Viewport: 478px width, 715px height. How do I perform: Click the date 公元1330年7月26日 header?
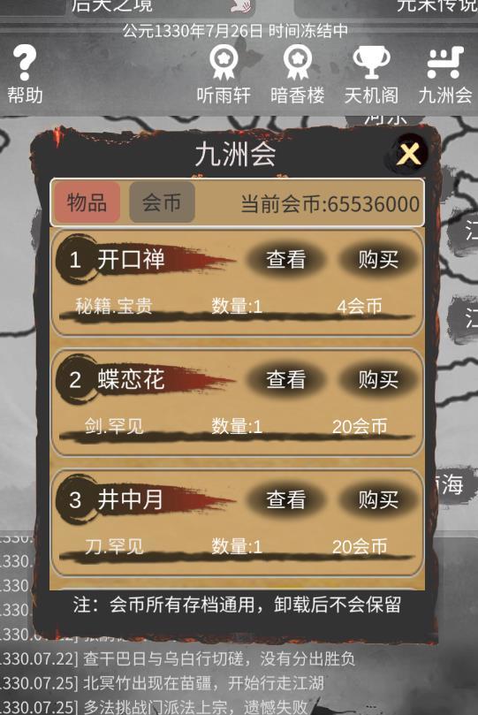click(x=193, y=31)
